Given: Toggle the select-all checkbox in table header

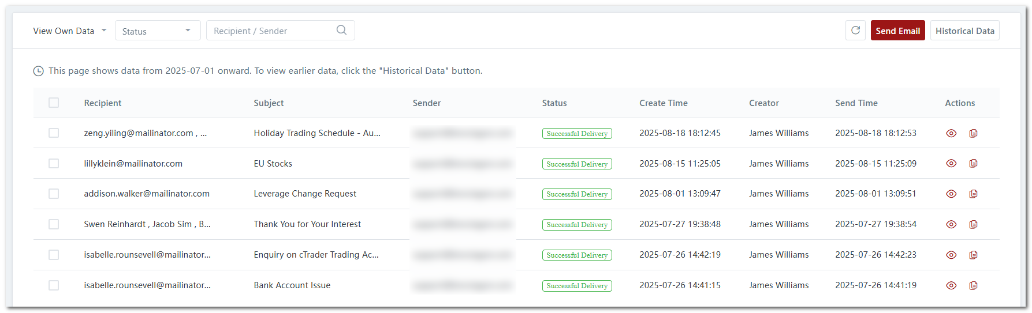Looking at the screenshot, I should click(54, 103).
